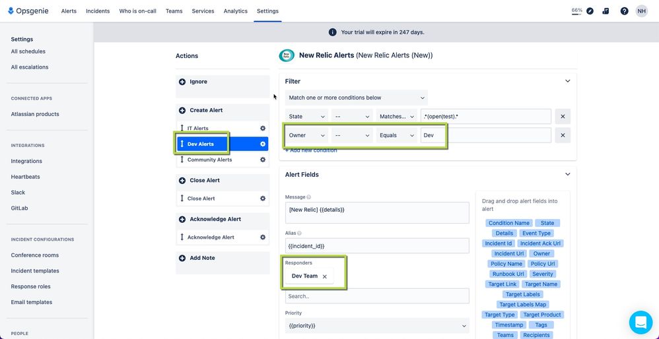Open the Services tab

[203, 11]
